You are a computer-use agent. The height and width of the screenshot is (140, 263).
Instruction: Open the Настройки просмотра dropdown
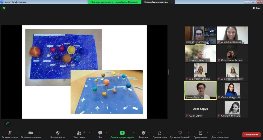[x=158, y=2]
